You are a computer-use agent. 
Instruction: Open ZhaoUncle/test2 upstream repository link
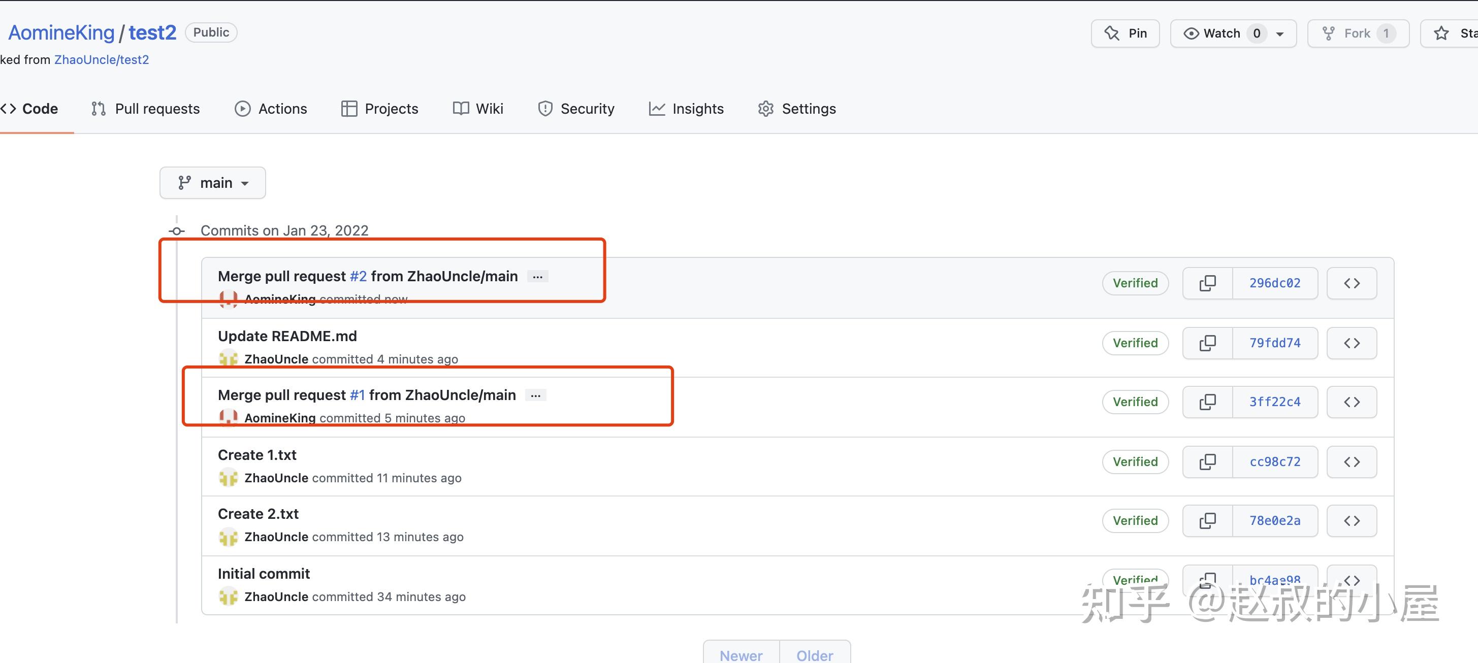click(x=102, y=59)
